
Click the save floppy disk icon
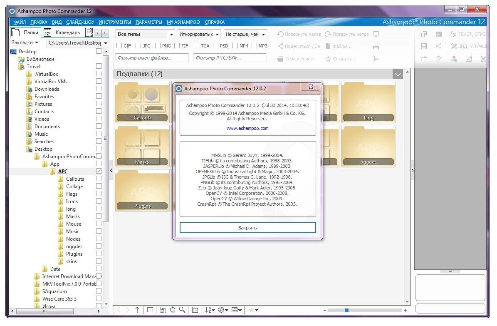point(424,46)
